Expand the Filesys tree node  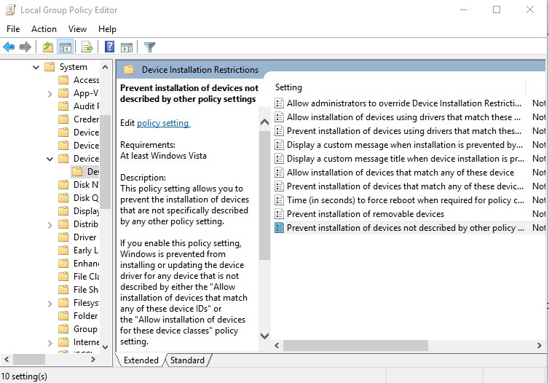[50, 304]
